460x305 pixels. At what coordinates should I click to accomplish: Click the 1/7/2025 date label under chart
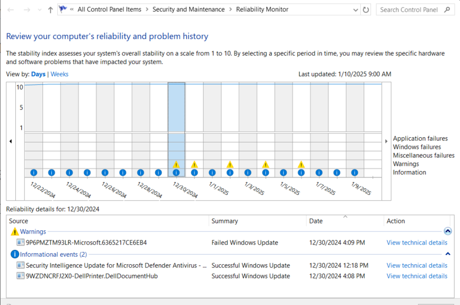point(325,189)
